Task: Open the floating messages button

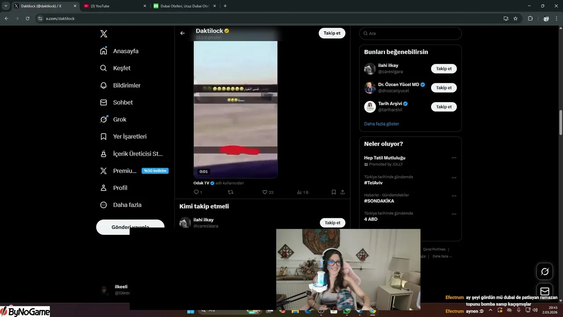Action: click(x=545, y=291)
